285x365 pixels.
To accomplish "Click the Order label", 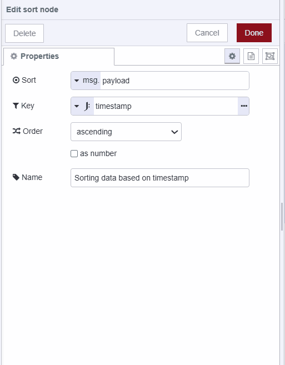I will click(x=33, y=131).
